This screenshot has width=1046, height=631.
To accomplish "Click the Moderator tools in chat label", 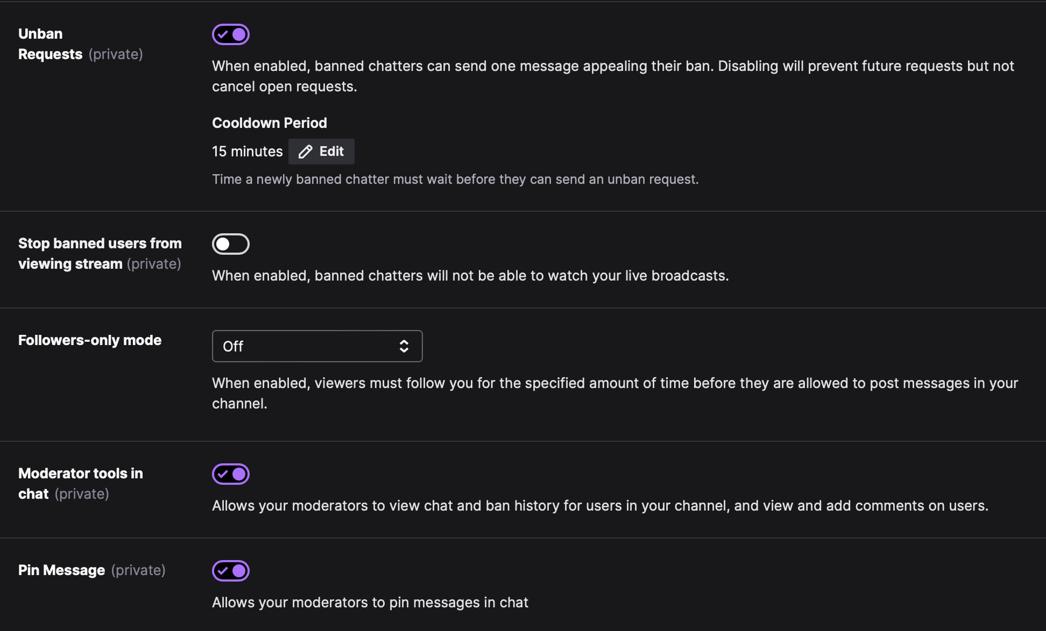I will [81, 484].
